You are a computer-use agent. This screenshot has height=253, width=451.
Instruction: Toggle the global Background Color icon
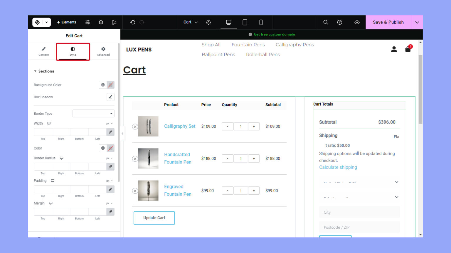(102, 85)
